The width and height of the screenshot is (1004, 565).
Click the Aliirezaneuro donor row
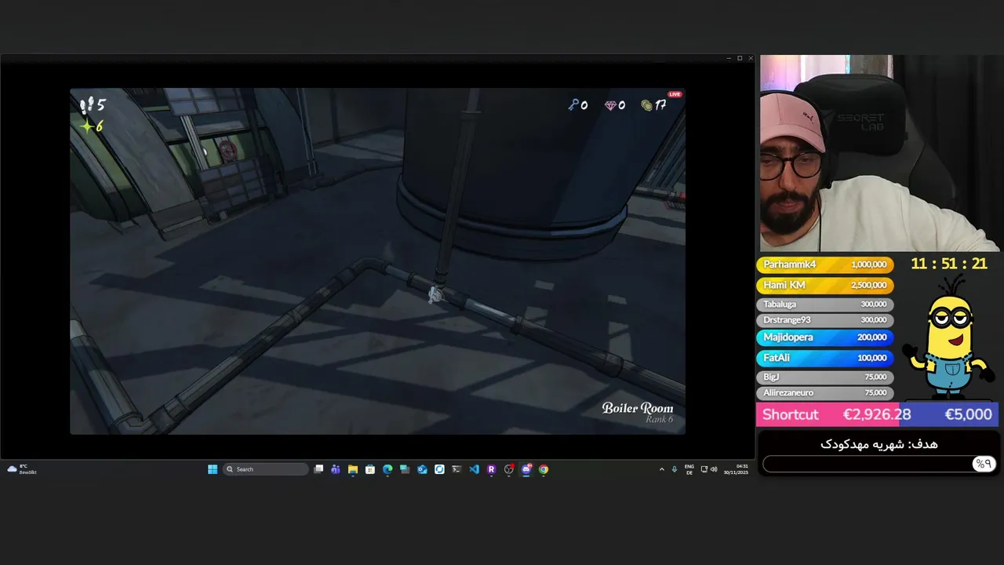click(824, 392)
